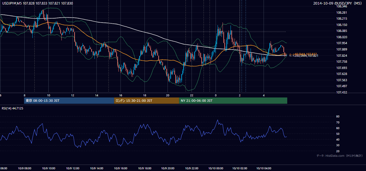Click the 10/10 04:00 date axis label
Image resolution: width=366 pixels, height=171 pixels.
coord(264,168)
